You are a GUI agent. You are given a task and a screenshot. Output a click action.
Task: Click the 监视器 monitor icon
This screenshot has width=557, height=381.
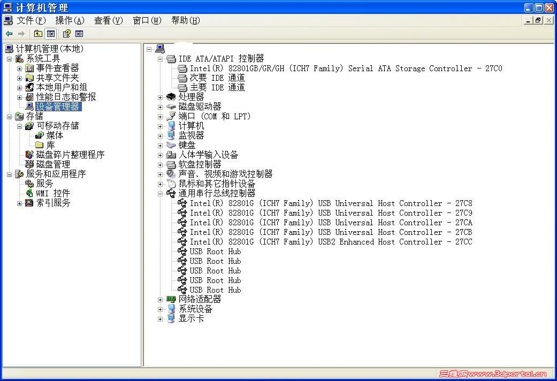point(171,135)
